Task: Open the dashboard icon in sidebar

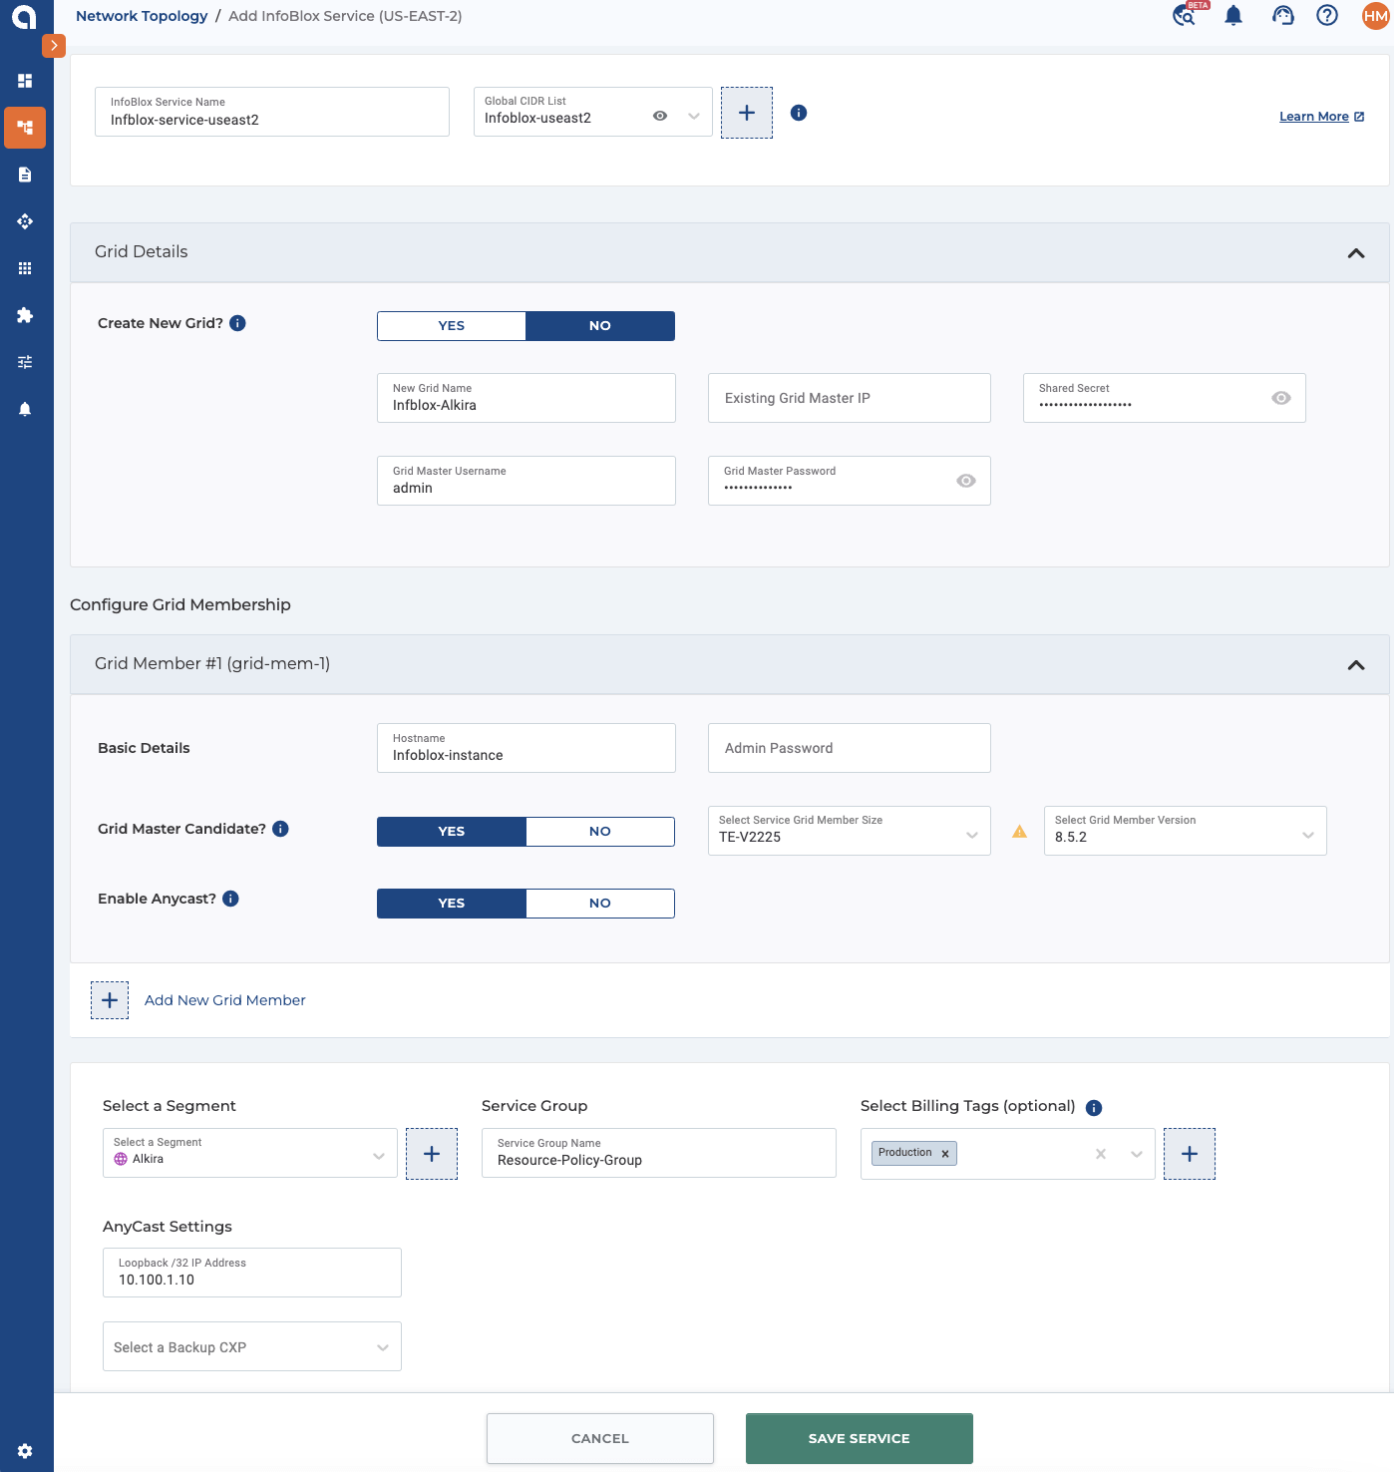Action: [25, 81]
